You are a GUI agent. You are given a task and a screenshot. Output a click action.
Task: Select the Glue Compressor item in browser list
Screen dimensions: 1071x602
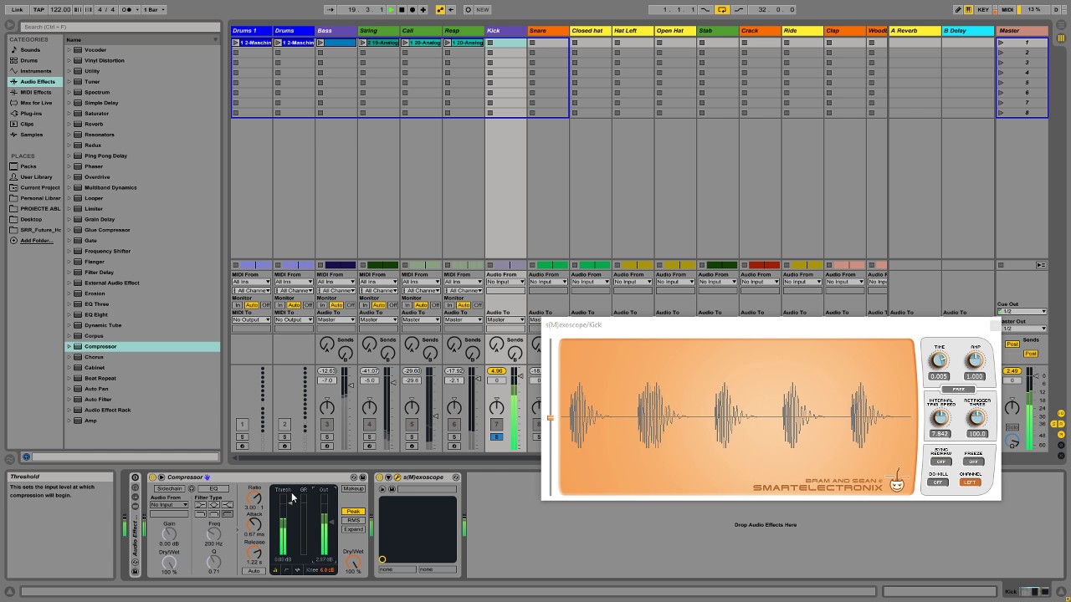click(x=107, y=230)
